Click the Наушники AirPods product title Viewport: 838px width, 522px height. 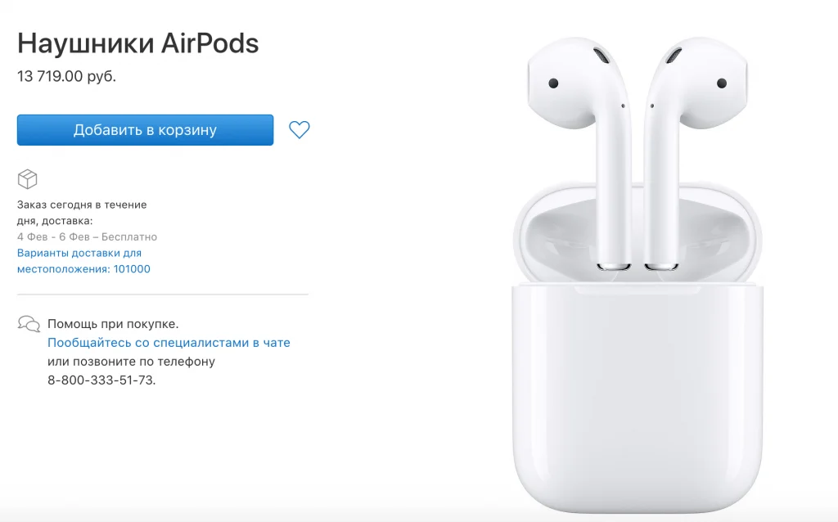click(x=137, y=43)
